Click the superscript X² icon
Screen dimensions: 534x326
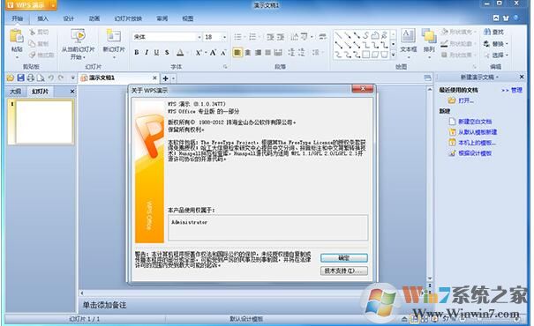tap(199, 53)
